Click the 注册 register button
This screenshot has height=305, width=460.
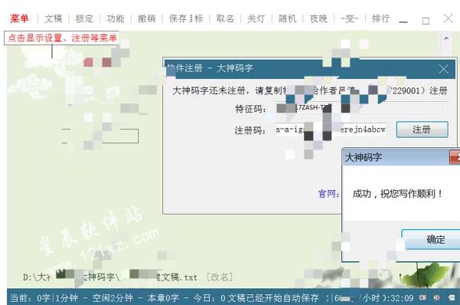422,130
